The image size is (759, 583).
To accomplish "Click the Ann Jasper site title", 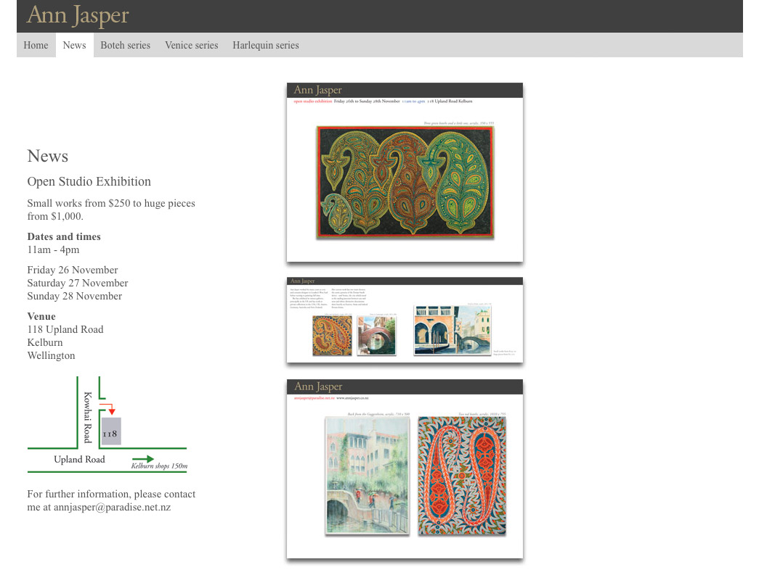I will pyautogui.click(x=78, y=15).
